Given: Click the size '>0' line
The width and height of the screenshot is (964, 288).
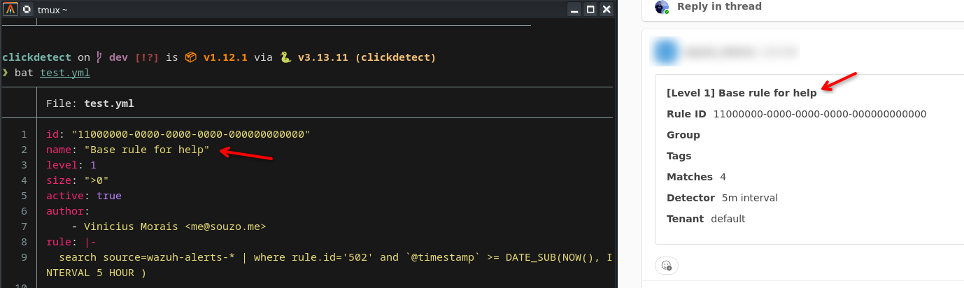Looking at the screenshot, I should [78, 180].
